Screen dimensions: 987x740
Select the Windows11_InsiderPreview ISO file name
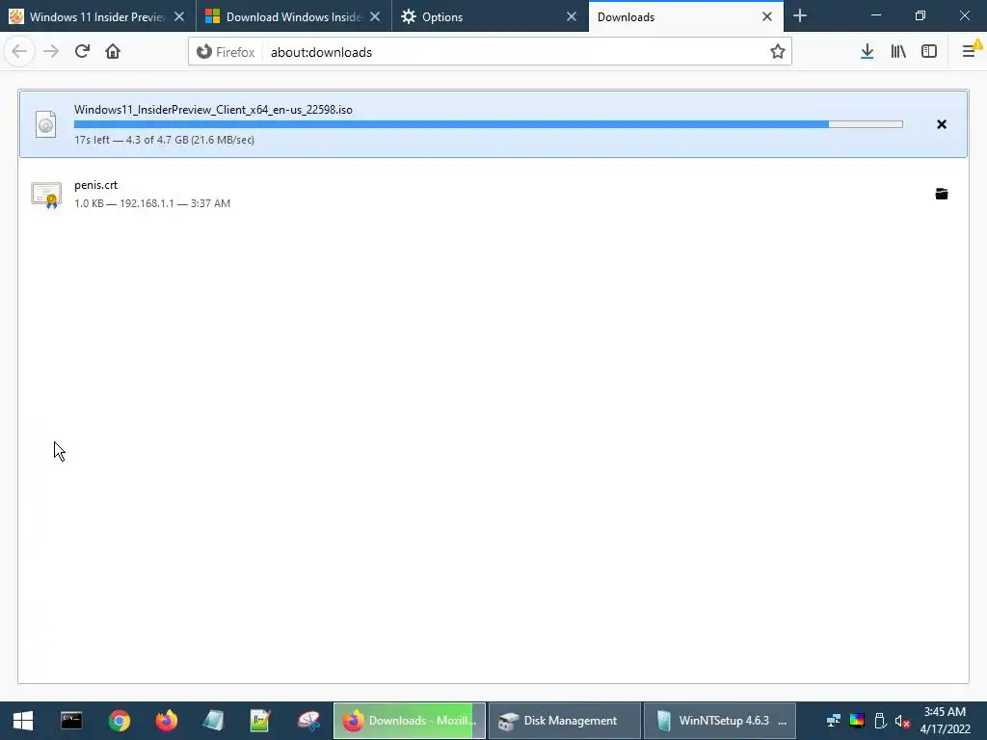(x=213, y=110)
